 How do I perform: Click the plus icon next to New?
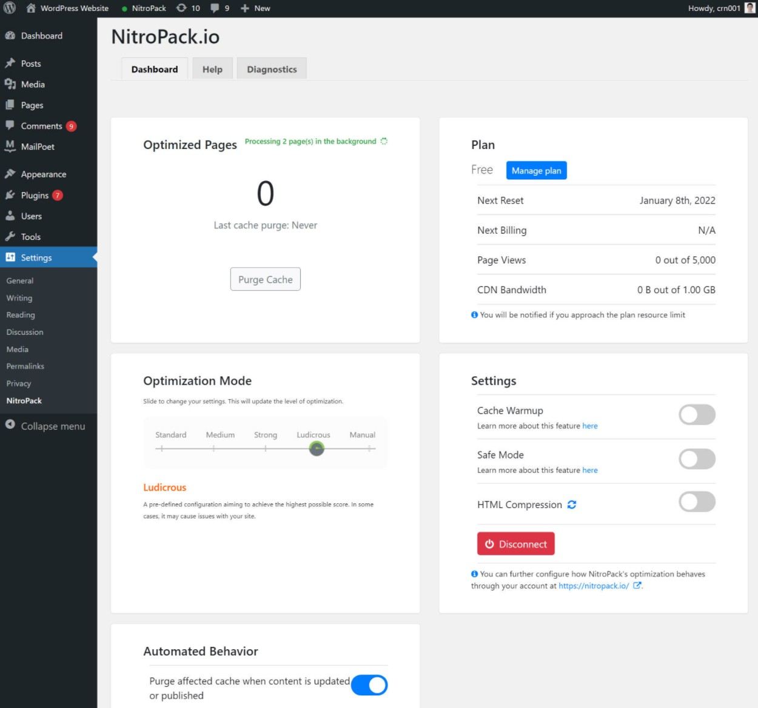[245, 8]
